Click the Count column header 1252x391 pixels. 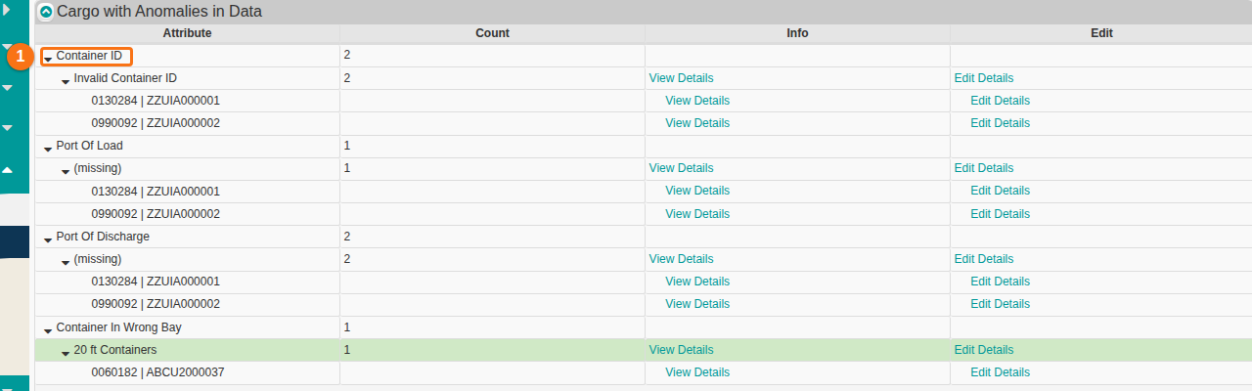492,33
